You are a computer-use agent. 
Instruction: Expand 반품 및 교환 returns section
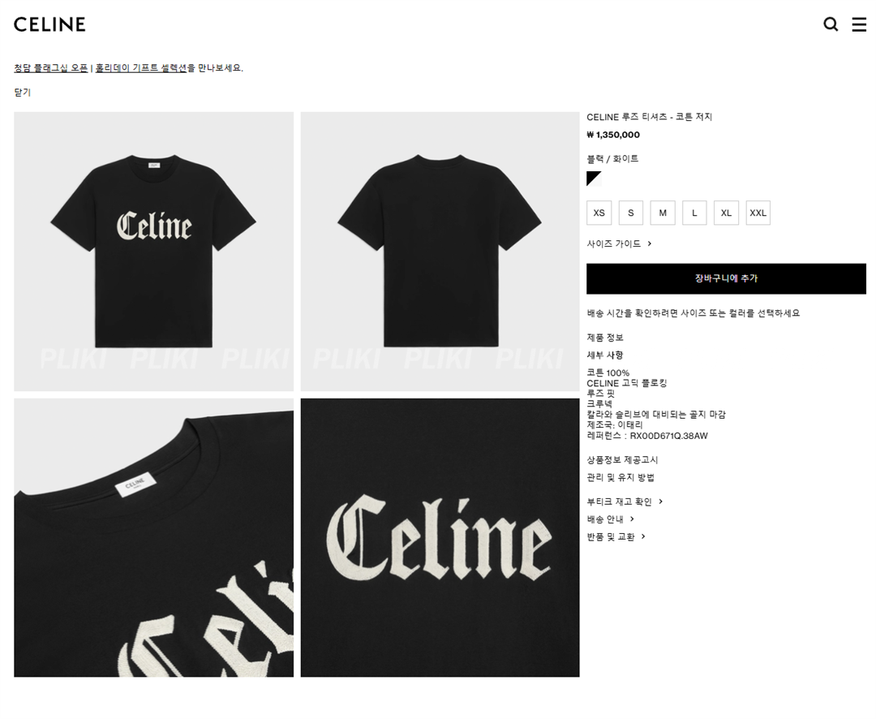616,536
